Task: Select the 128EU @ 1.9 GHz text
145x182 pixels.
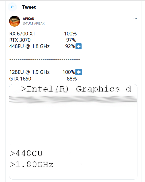Action: click(29, 72)
